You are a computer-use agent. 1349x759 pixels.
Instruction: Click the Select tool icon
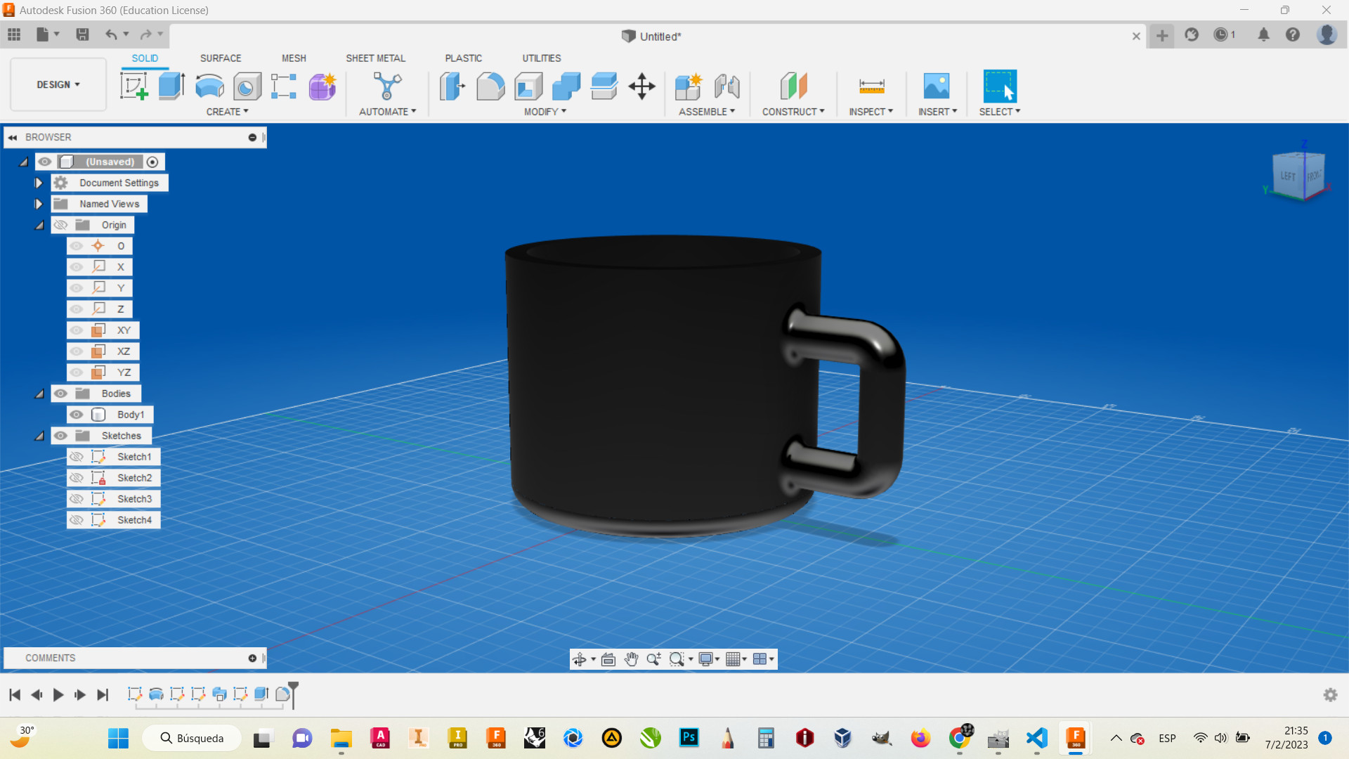[x=1000, y=86]
